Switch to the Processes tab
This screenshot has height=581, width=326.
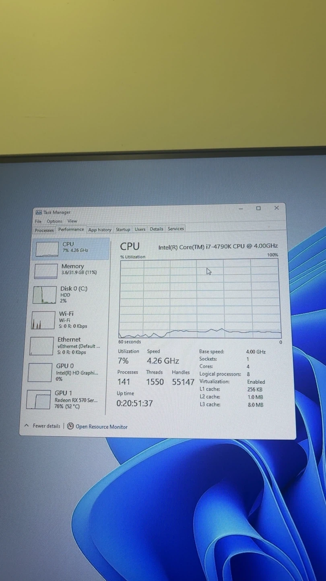(x=44, y=230)
